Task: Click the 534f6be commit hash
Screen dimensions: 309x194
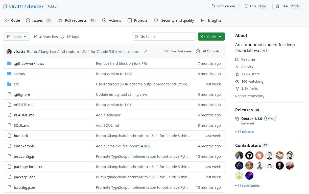Action: click(x=170, y=51)
